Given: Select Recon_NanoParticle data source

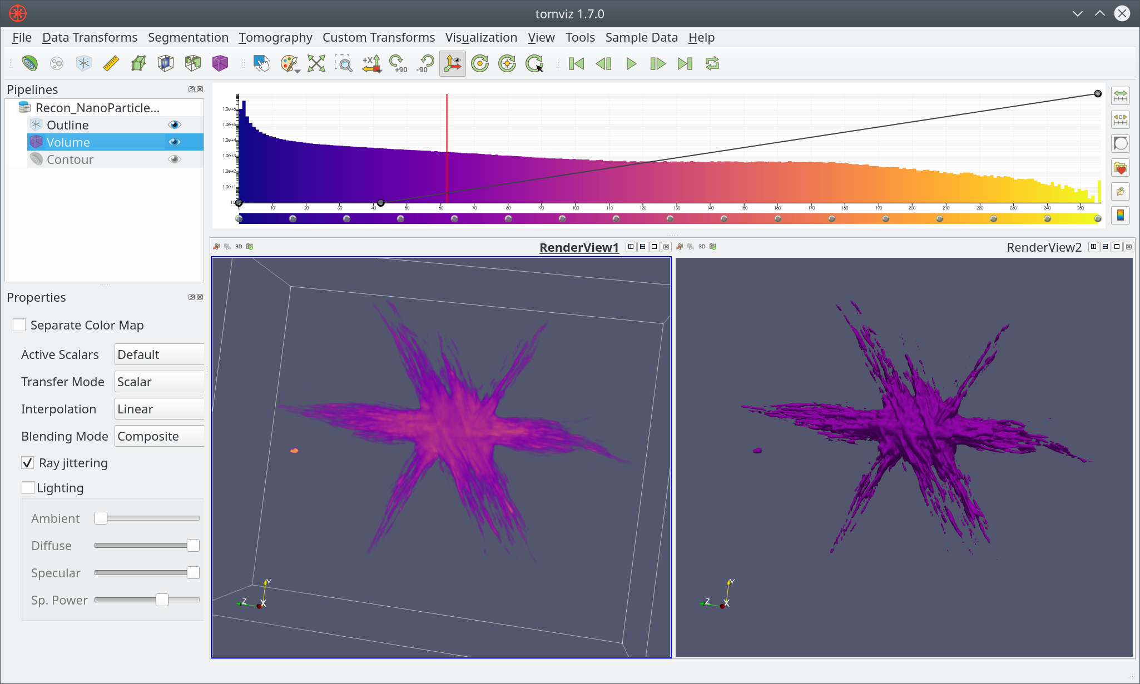Looking at the screenshot, I should 97,108.
